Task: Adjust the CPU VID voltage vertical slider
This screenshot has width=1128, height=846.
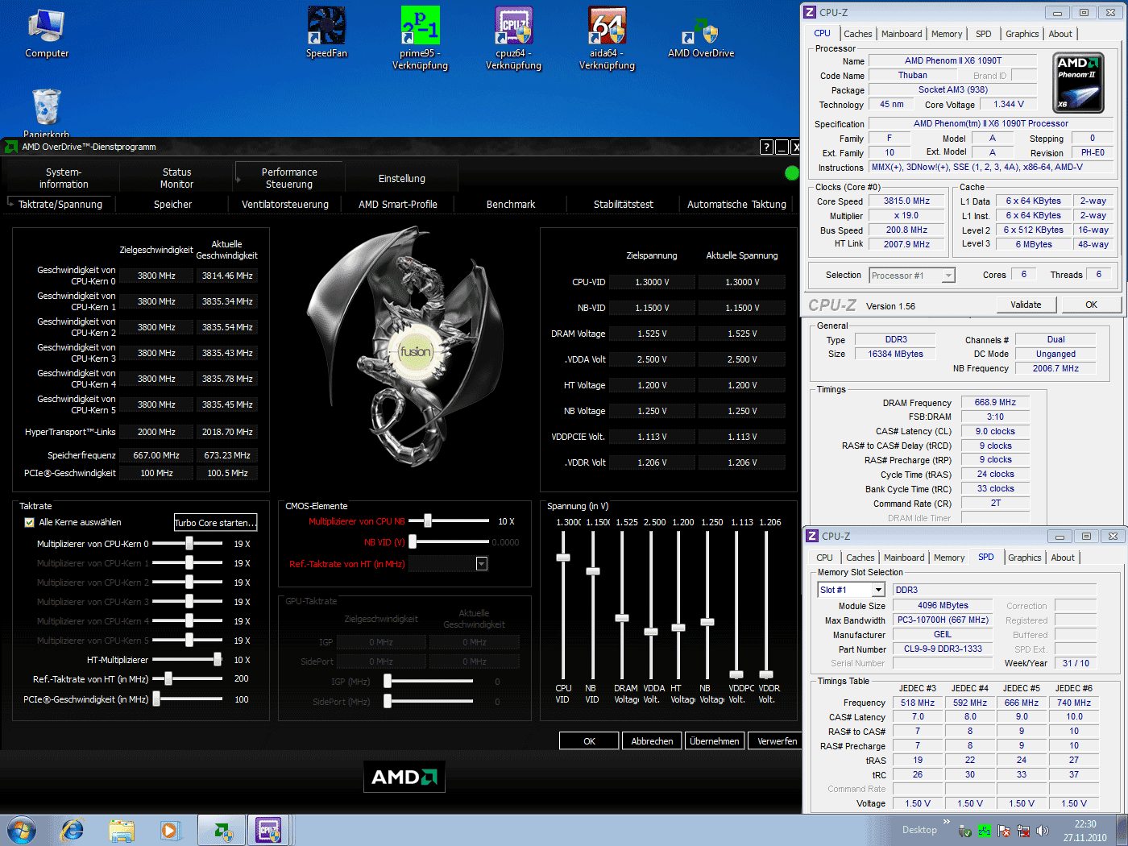Action: point(563,558)
